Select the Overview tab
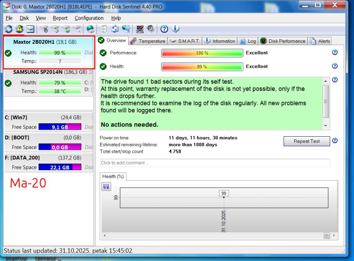 point(112,40)
